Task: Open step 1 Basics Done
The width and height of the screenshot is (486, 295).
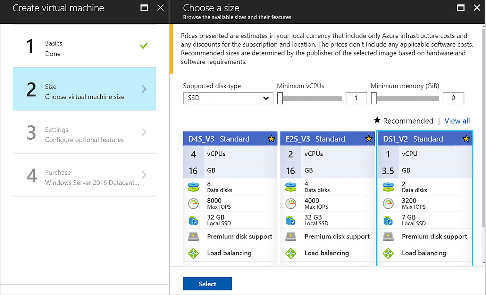Action: click(x=84, y=46)
